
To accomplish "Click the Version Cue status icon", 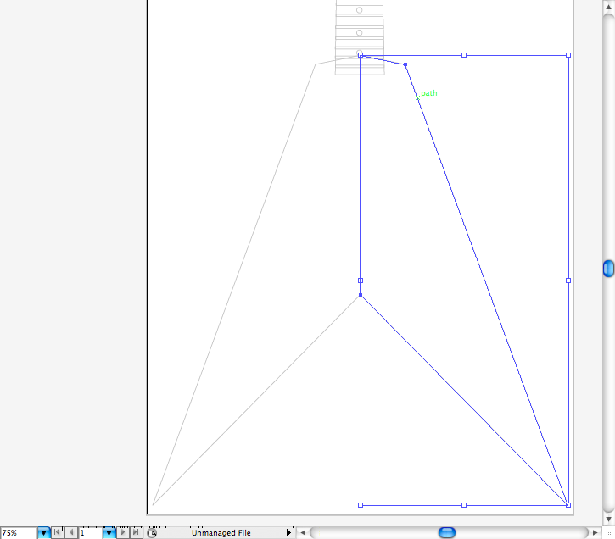I will pos(152,533).
